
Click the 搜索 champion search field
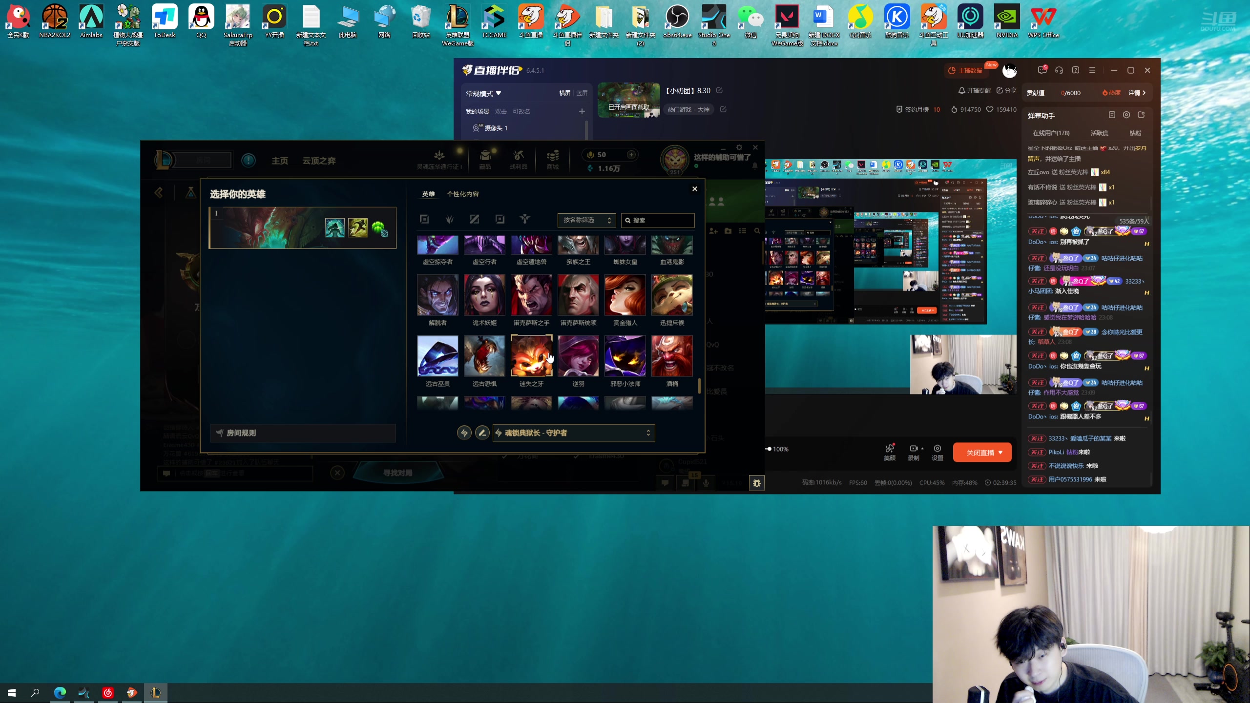pyautogui.click(x=658, y=220)
